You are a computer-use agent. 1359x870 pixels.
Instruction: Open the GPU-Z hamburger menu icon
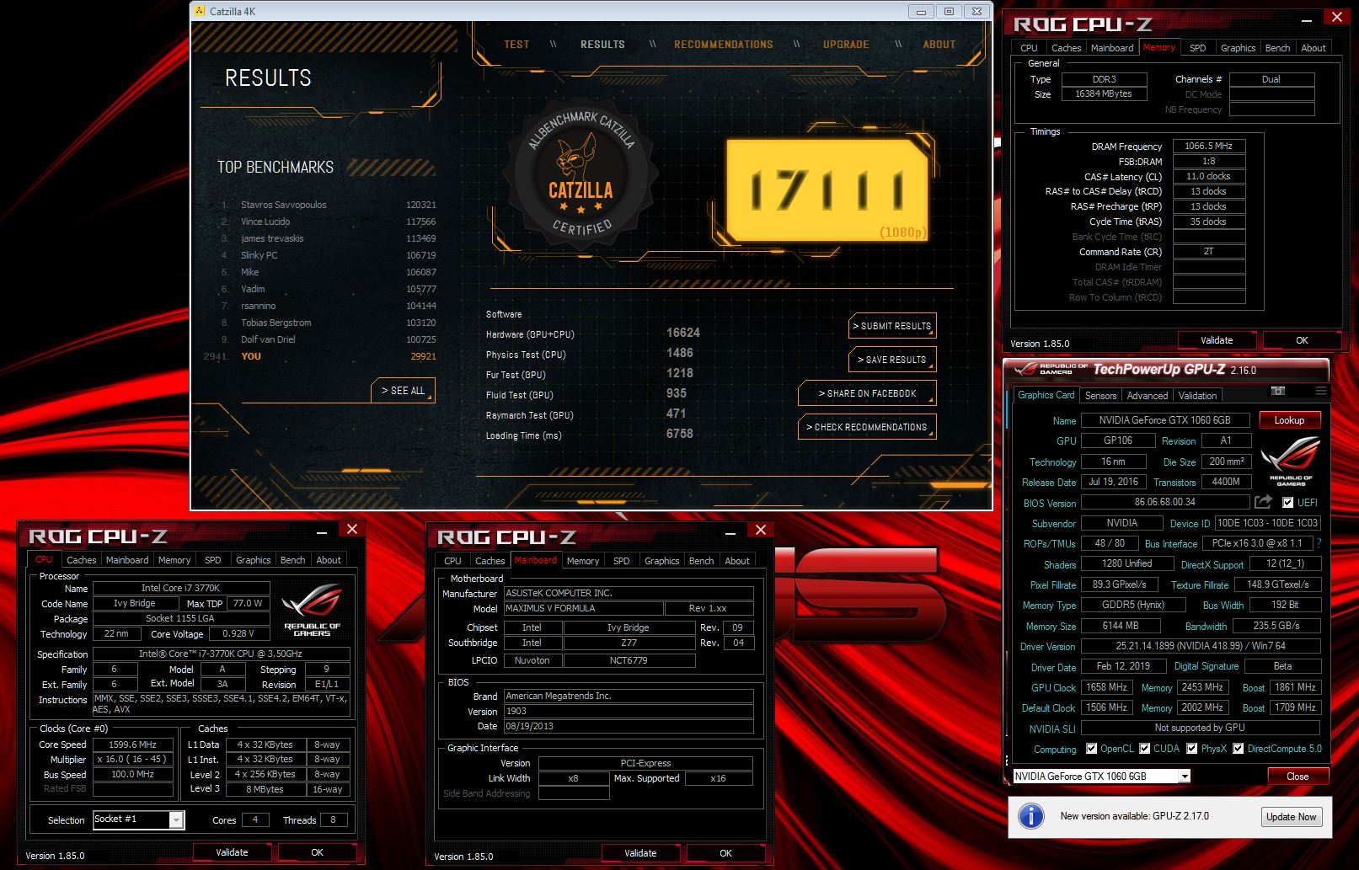point(1320,391)
